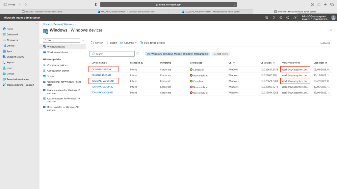The image size is (337, 189).
Task: Click the Refresh icon in the toolbar
Action: tap(92, 43)
